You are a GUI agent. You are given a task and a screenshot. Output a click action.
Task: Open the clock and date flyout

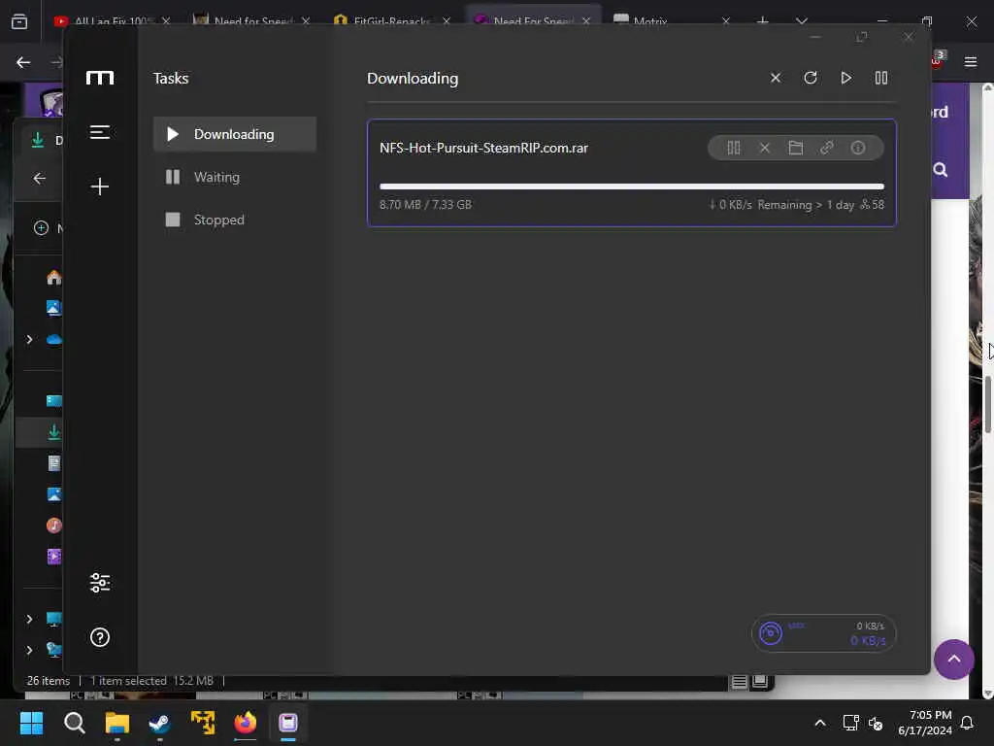coord(924,723)
